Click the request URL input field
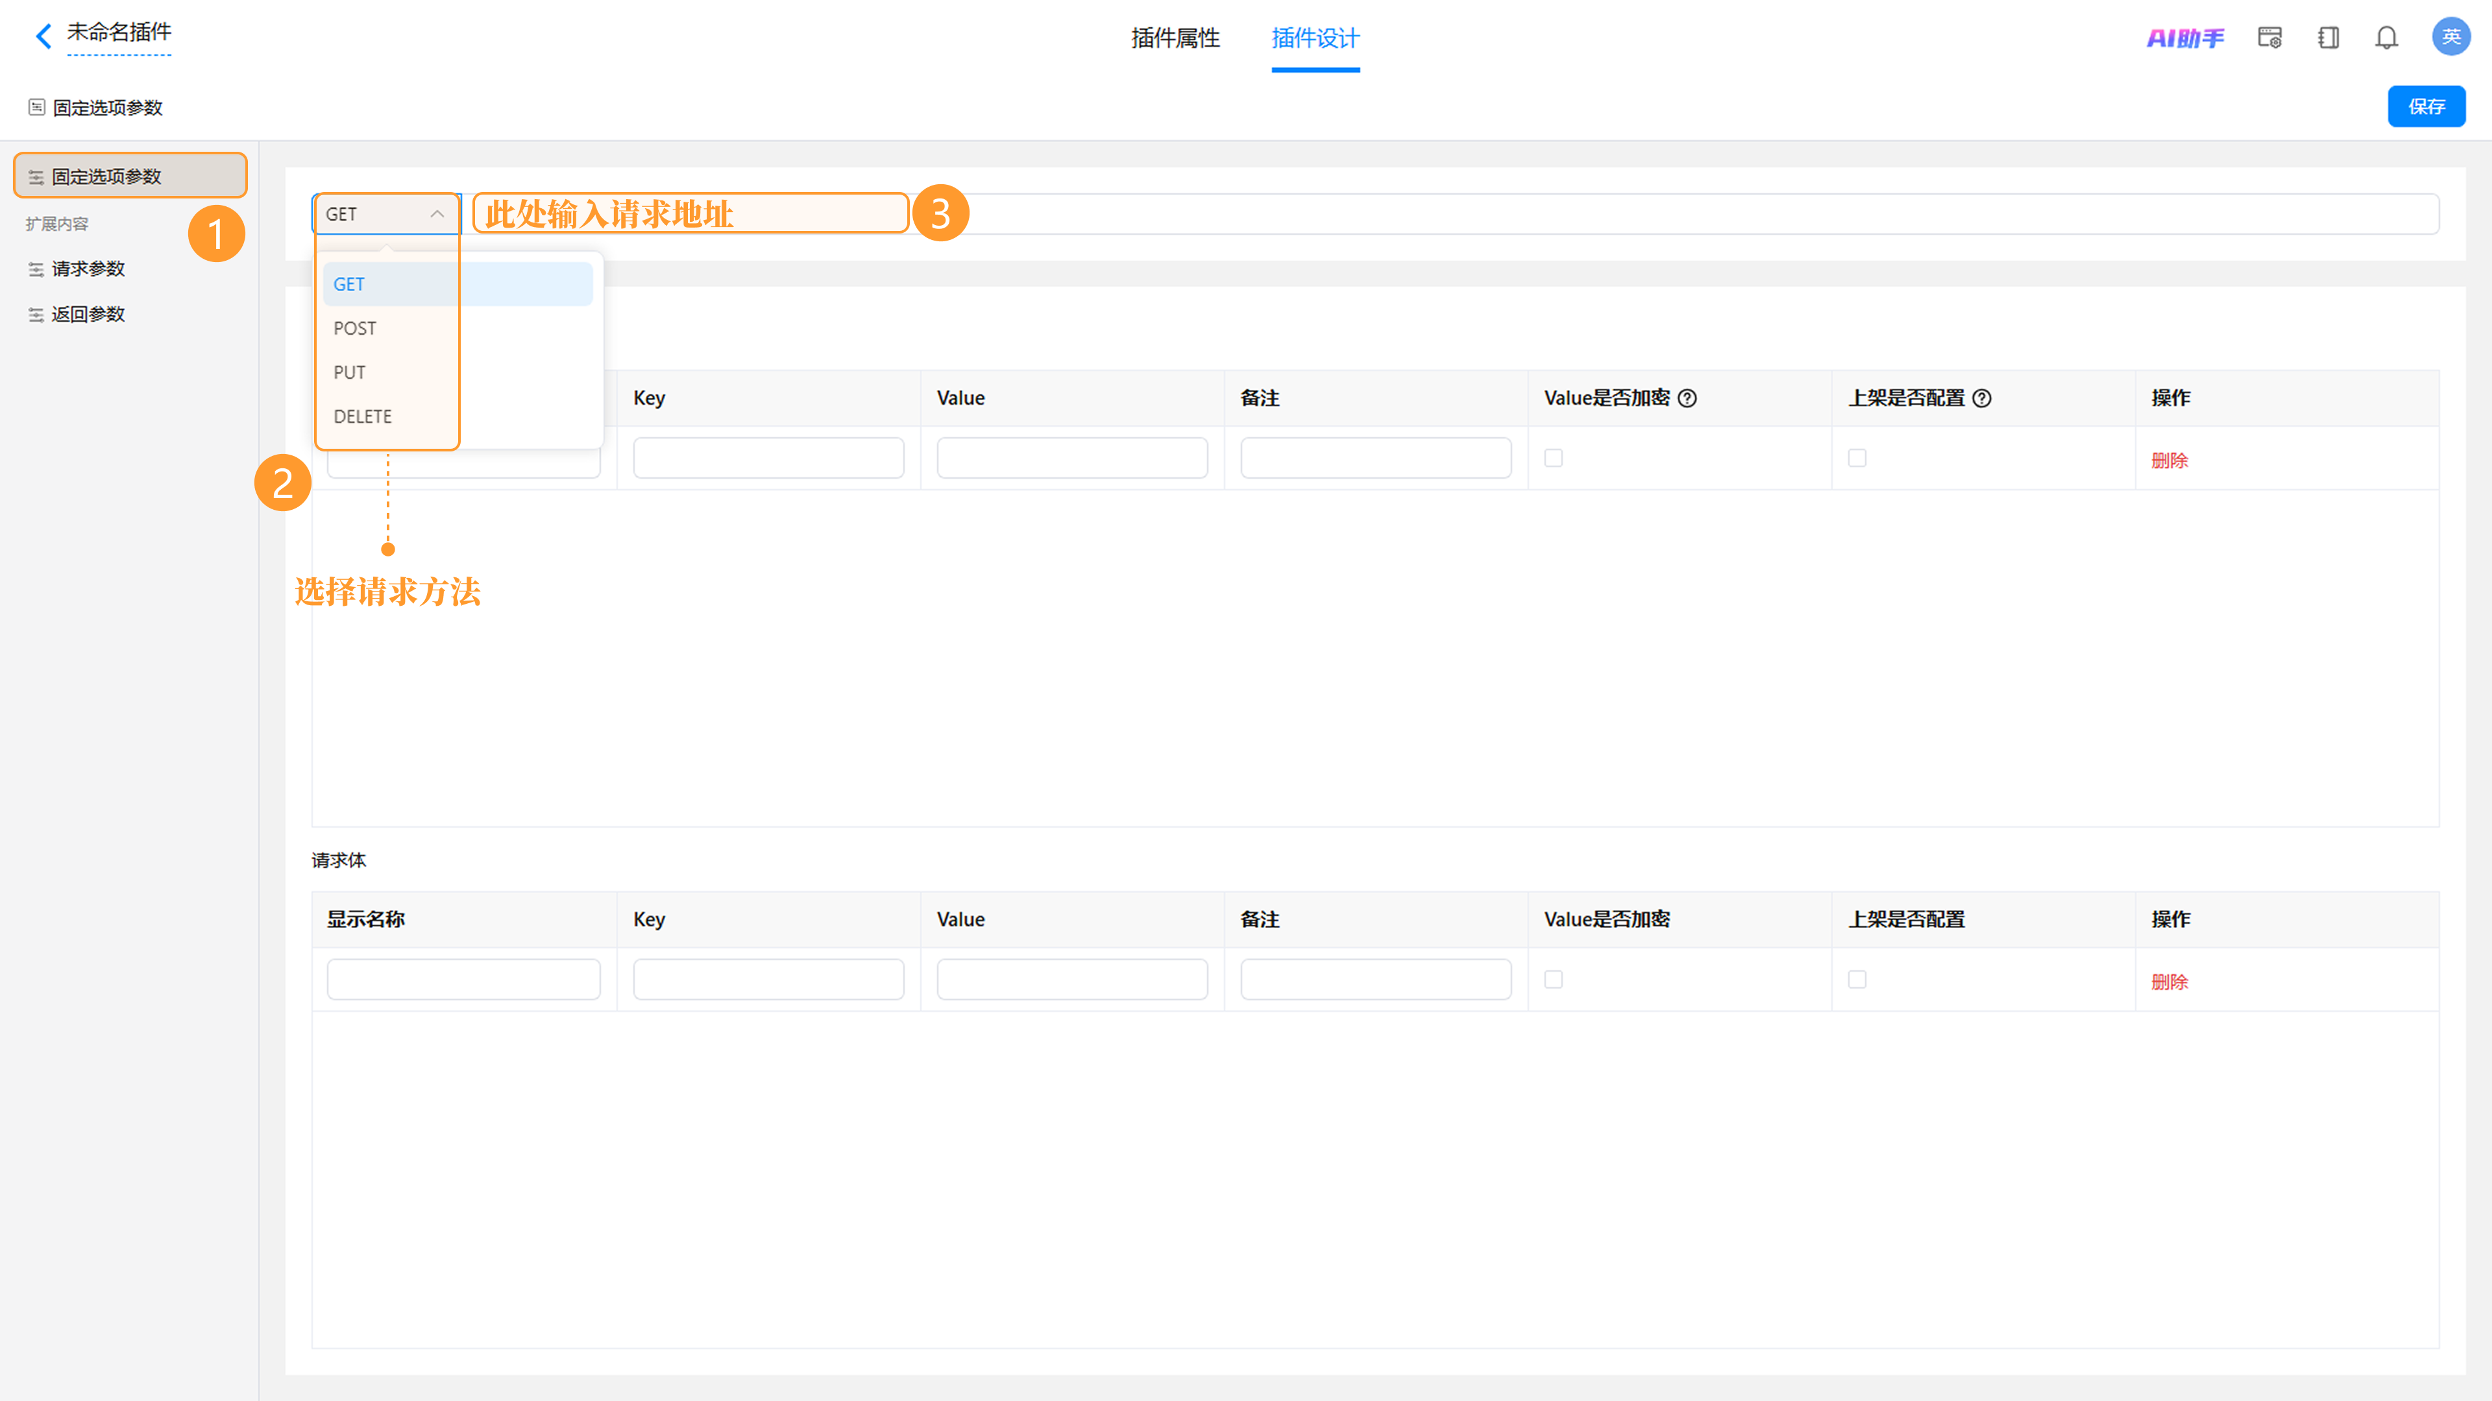2492x1401 pixels. 1451,213
